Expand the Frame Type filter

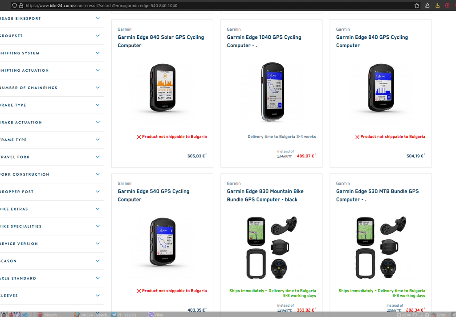point(52,140)
